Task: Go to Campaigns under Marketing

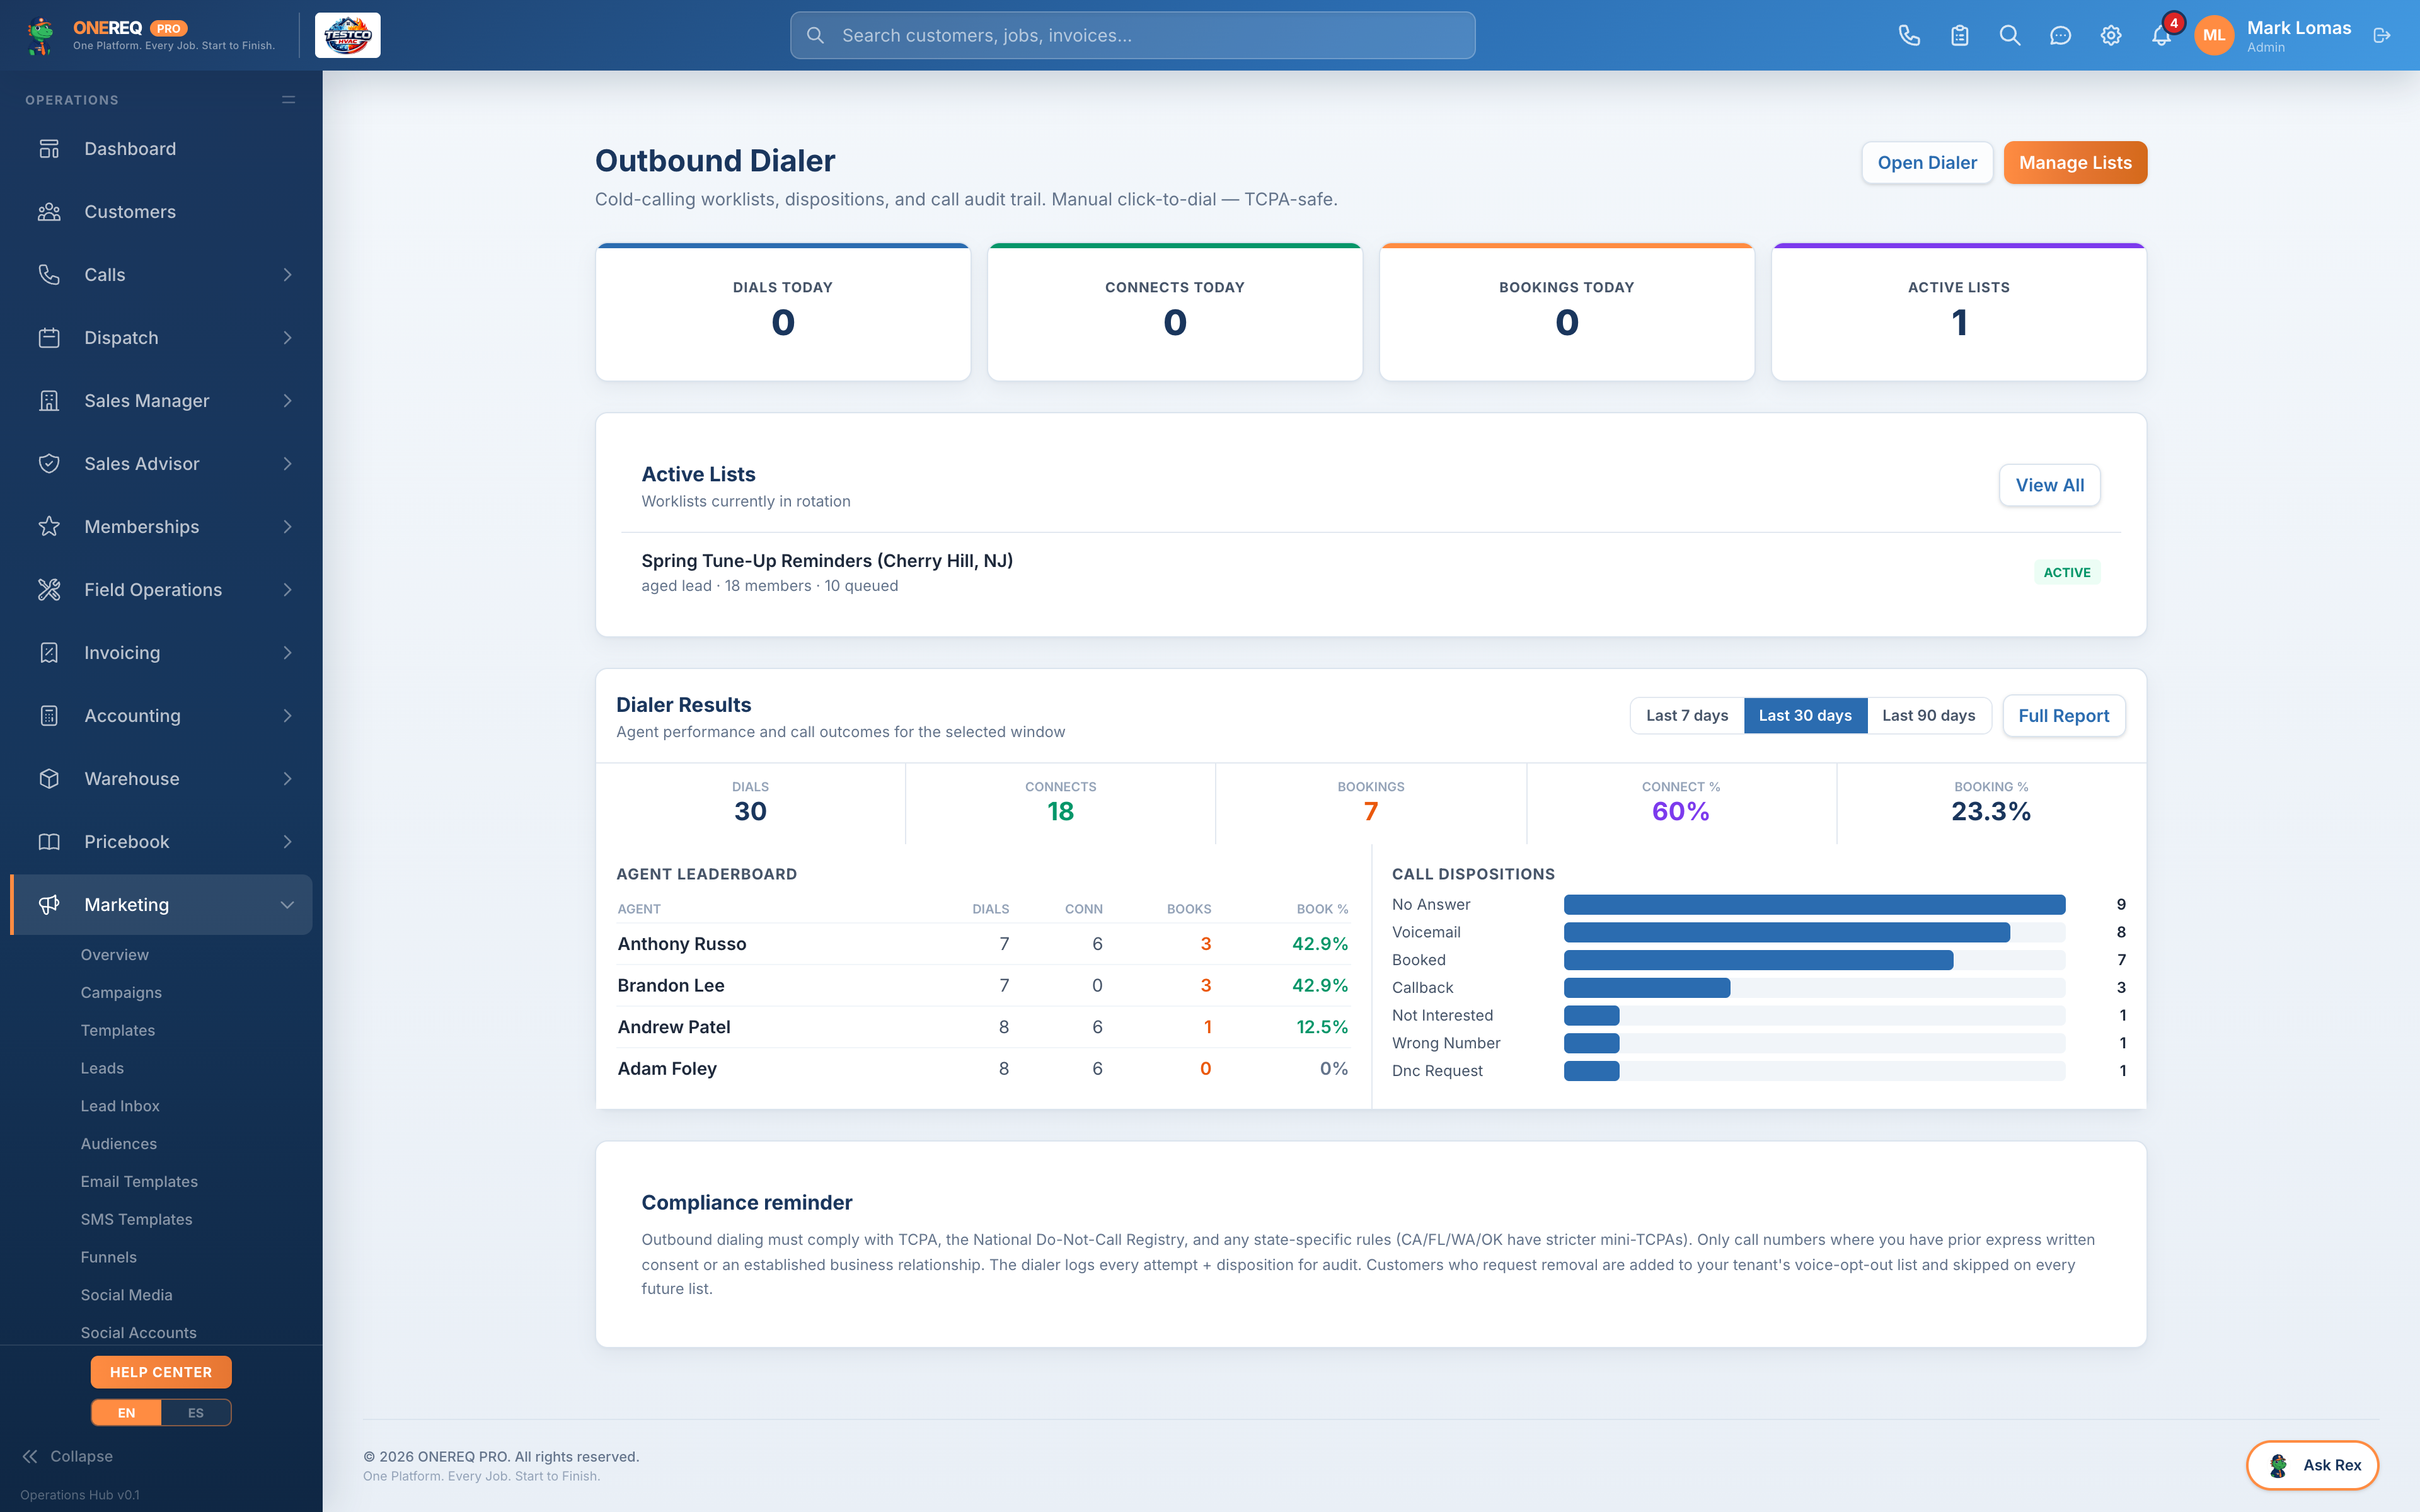Action: (x=121, y=992)
